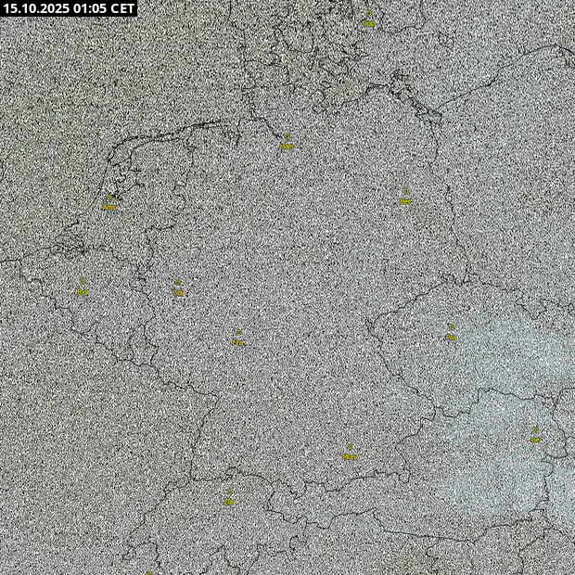
Task: Click the 15.10.2025 01:05 CET timestamp
Action: coord(69,8)
